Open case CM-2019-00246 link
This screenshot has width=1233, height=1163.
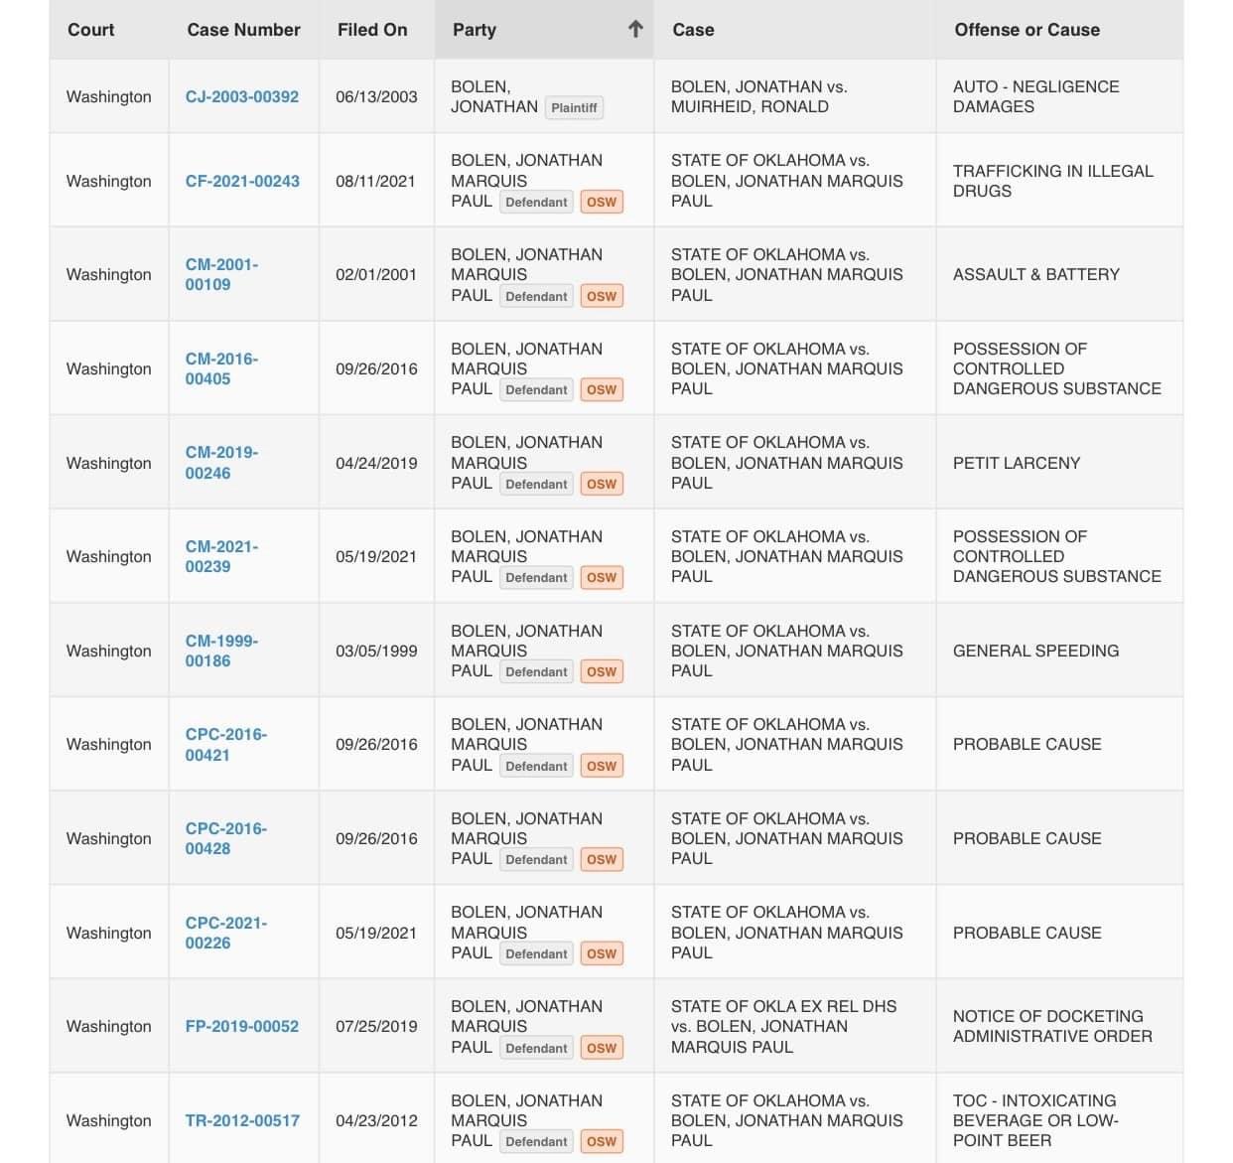[221, 463]
